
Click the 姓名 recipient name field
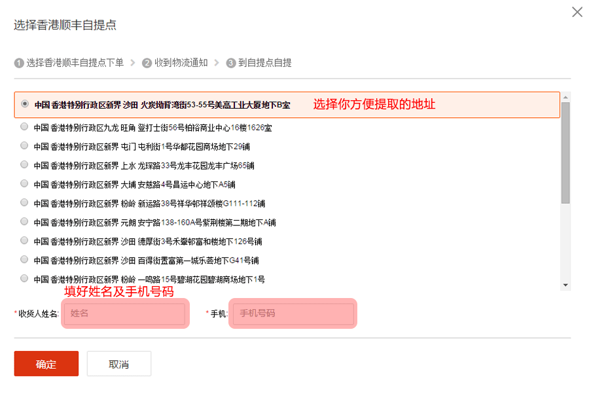124,313
